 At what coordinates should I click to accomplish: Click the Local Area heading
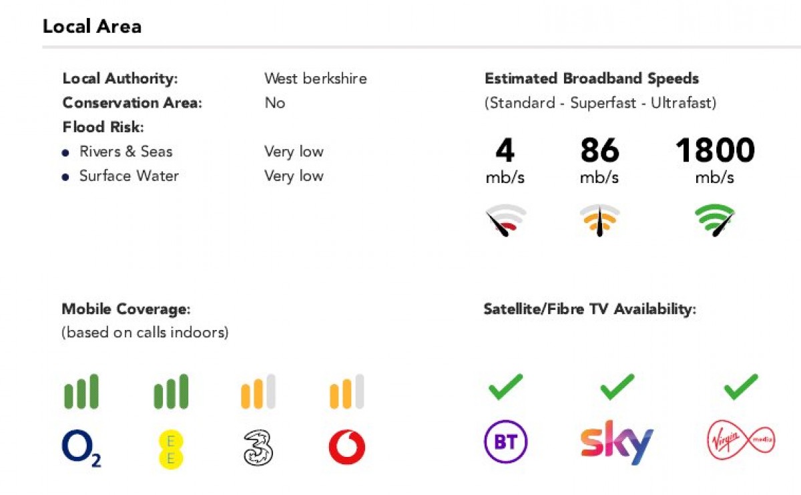(x=92, y=27)
